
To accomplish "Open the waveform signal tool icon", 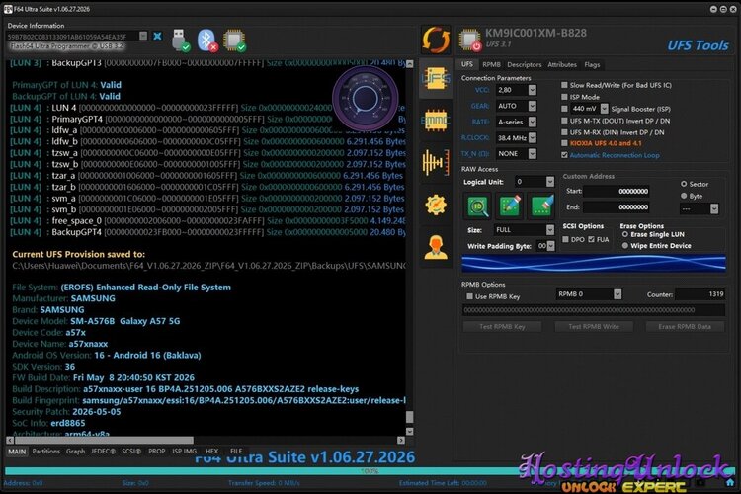I will pos(436,162).
